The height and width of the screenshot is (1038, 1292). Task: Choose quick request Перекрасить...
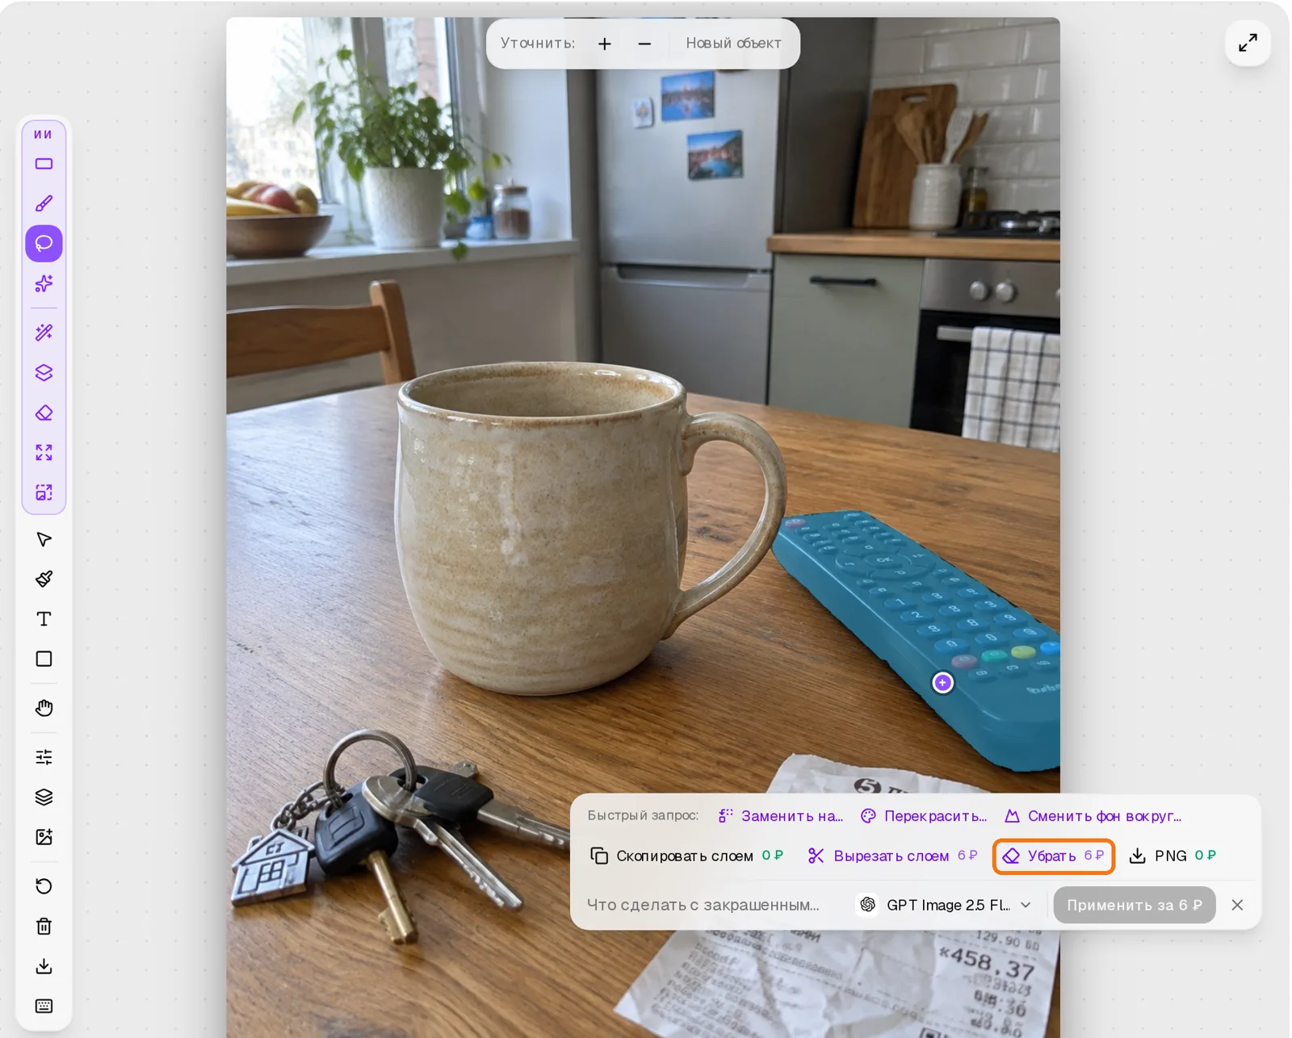pos(924,816)
